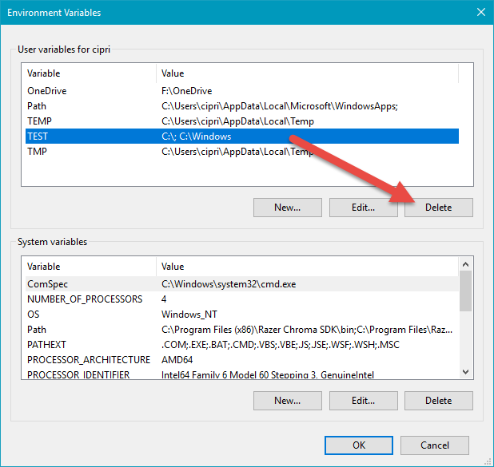Click the Value column header in System variables
Viewport: 494px width, 467px height.
pyautogui.click(x=308, y=267)
